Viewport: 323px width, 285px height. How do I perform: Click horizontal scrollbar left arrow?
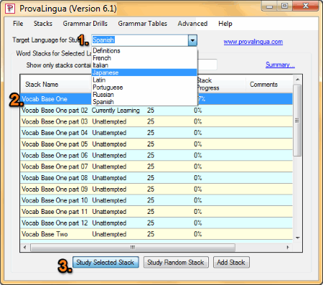pos(24,247)
